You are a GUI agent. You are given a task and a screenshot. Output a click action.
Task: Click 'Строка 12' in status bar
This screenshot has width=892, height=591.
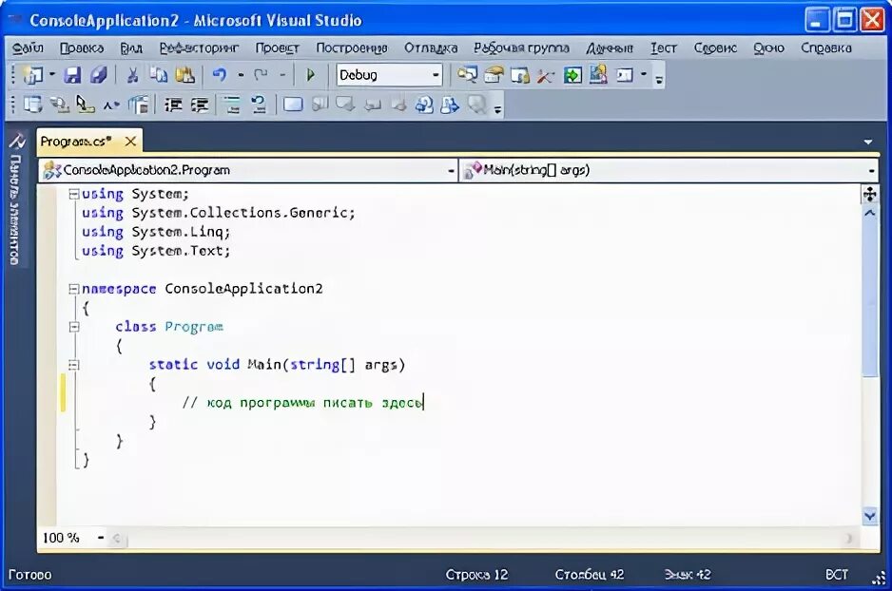(476, 575)
